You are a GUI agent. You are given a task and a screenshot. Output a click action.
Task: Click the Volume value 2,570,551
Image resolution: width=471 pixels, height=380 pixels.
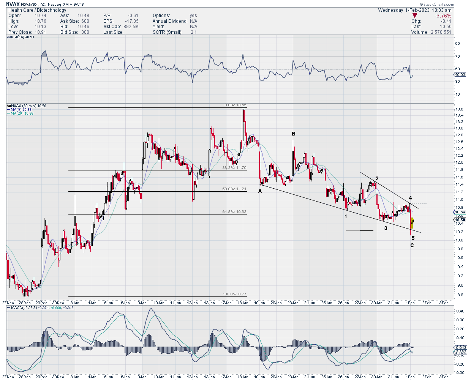pyautogui.click(x=441, y=32)
